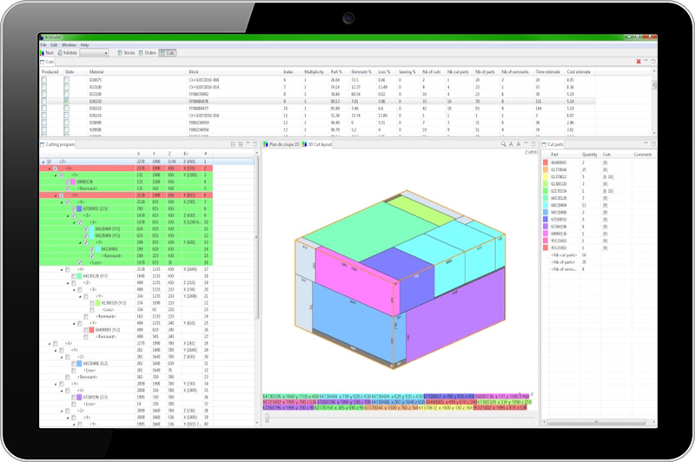Click the red swatch for part 60490065
The image size is (695, 462).
pyautogui.click(x=545, y=162)
